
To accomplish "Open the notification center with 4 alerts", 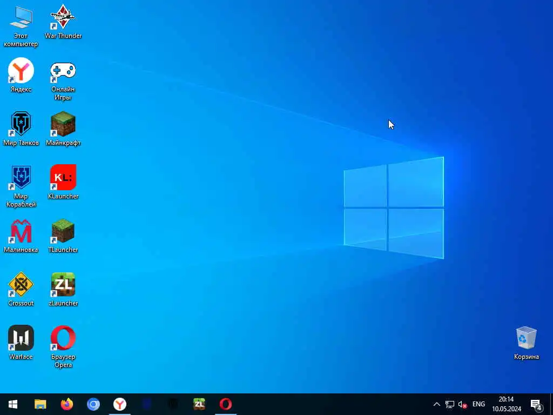I will click(536, 404).
